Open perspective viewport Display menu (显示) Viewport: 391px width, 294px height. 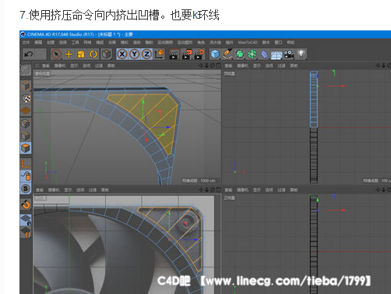(x=74, y=66)
